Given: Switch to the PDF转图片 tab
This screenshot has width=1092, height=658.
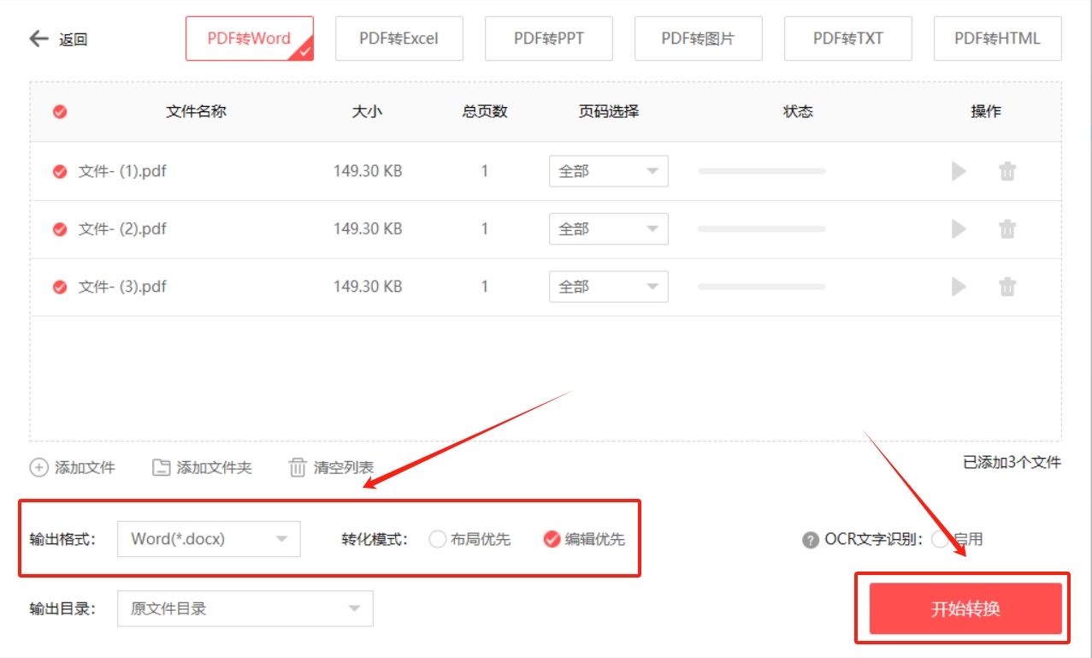Looking at the screenshot, I should (698, 38).
